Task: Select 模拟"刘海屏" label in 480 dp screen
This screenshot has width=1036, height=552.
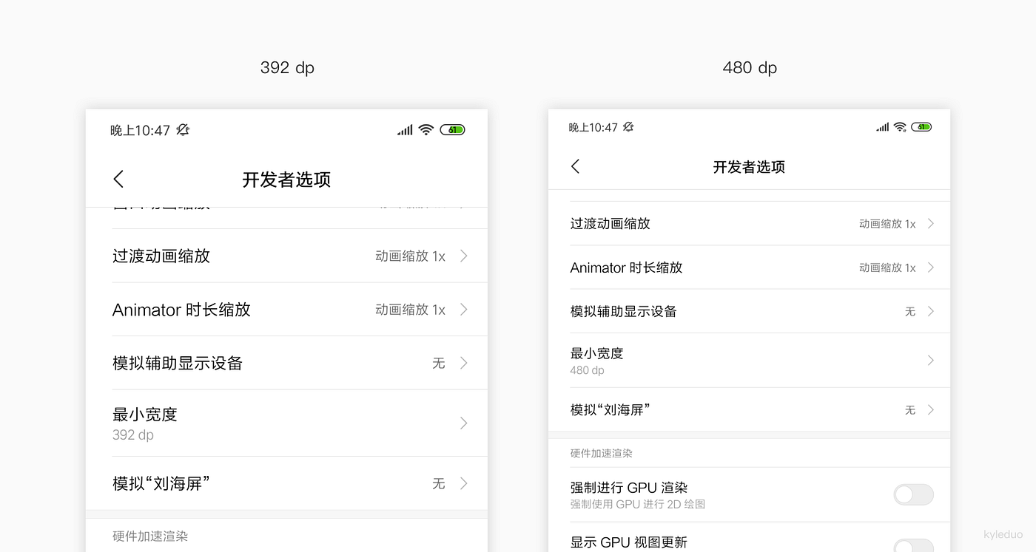Action: tap(610, 409)
